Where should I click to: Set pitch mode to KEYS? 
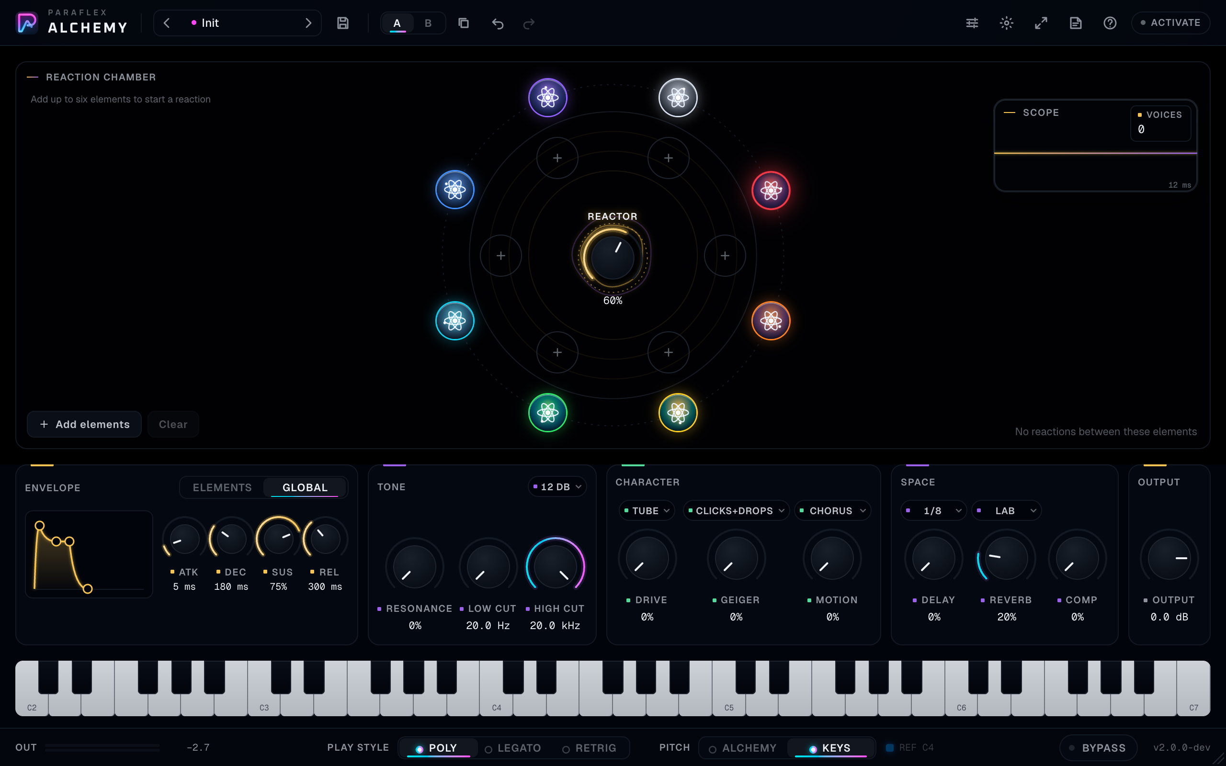(x=831, y=748)
